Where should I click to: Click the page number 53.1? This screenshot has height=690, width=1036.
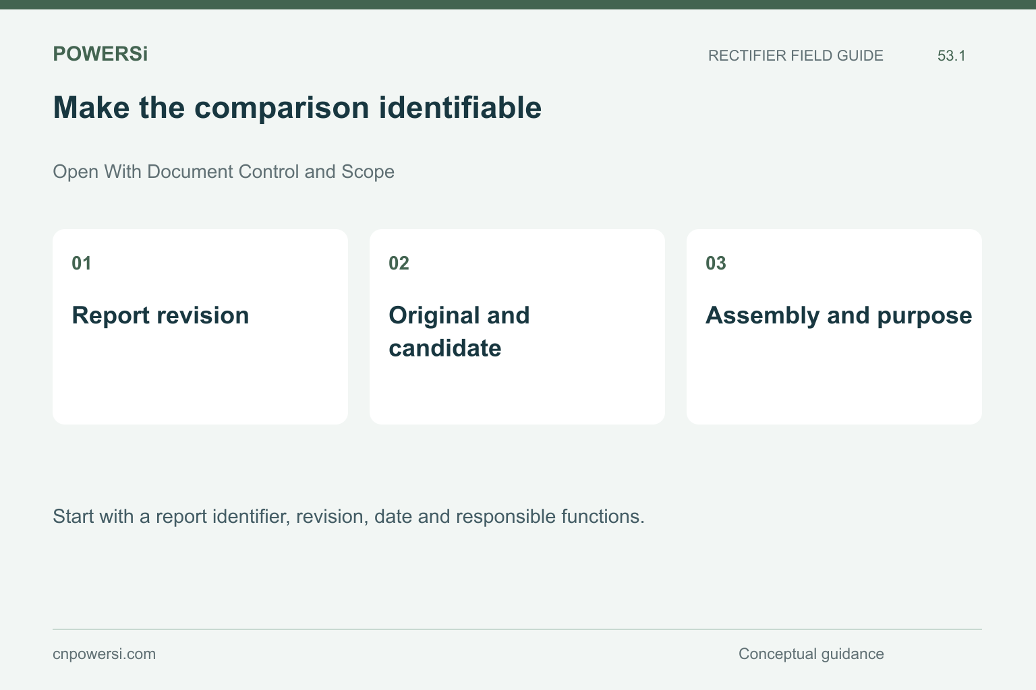952,55
